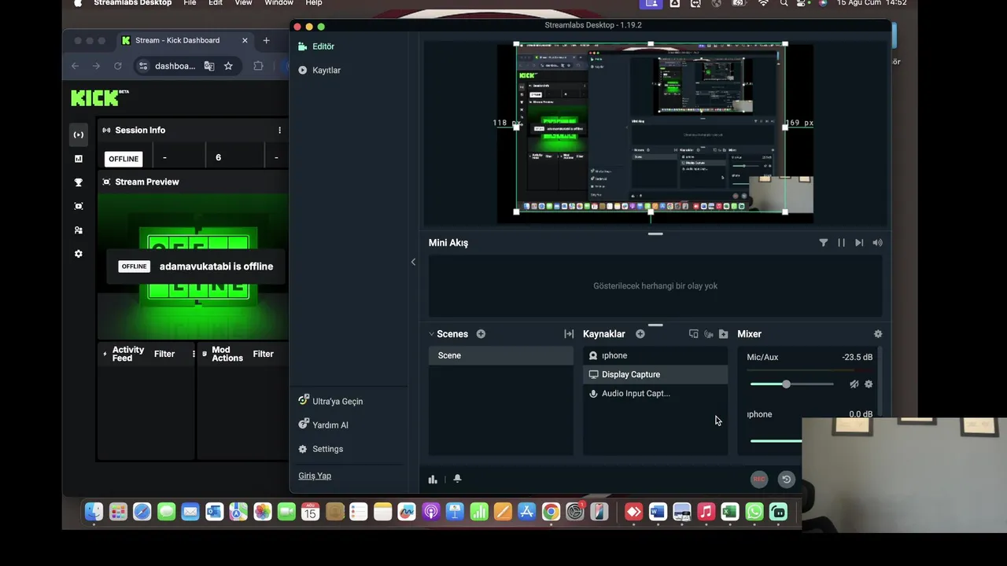This screenshot has height=566, width=1007.
Task: Select the Audio Input Capture source
Action: click(x=655, y=393)
